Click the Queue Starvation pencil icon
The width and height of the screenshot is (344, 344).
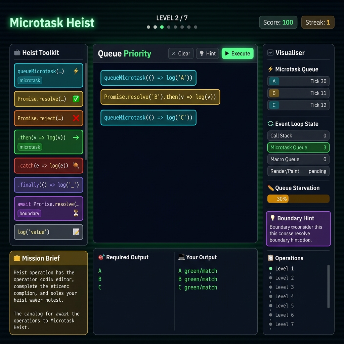270,188
